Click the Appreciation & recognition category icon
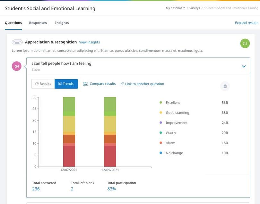The image size is (260, 204). 17,42
